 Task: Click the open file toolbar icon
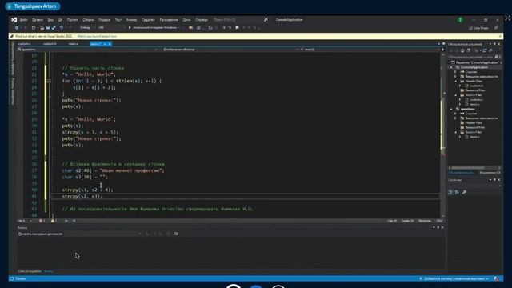42,28
